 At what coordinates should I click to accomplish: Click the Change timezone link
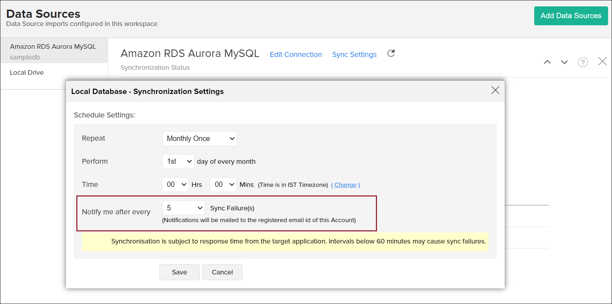click(x=345, y=185)
